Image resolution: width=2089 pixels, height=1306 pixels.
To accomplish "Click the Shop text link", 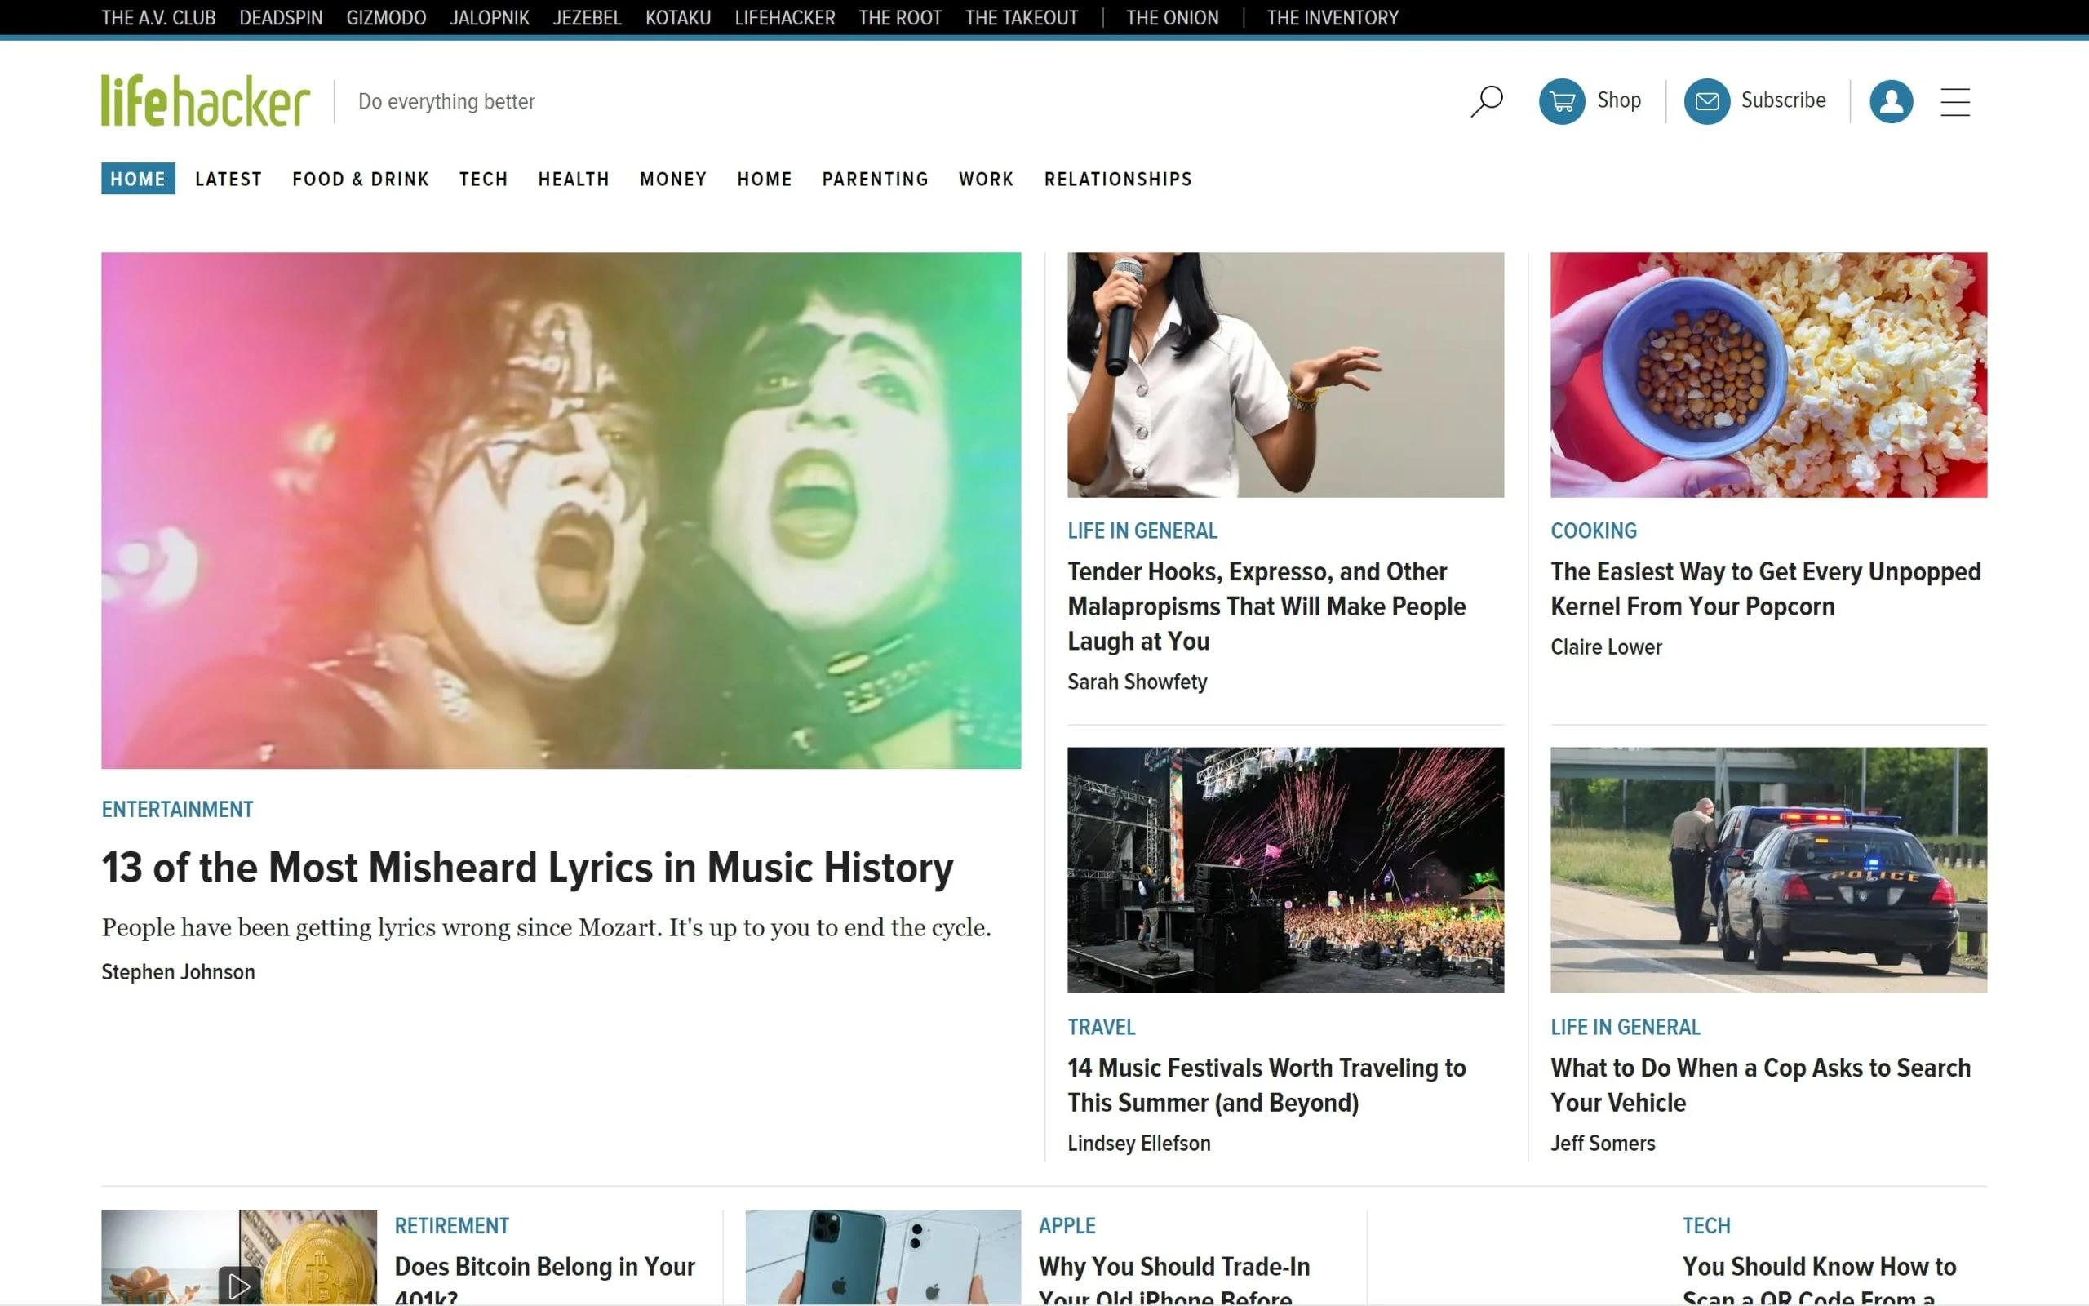I will (1618, 100).
